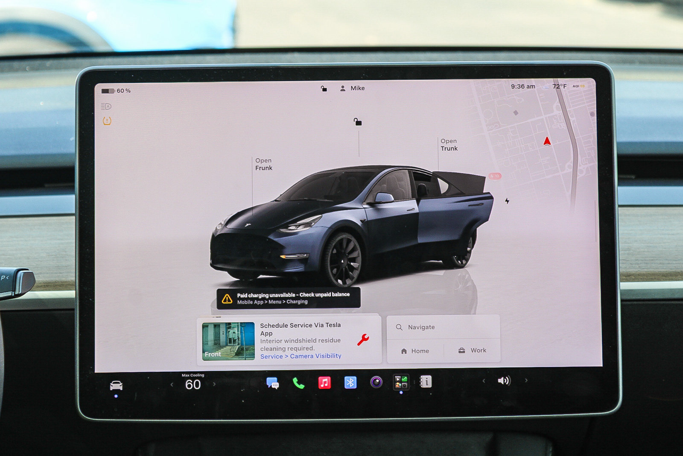This screenshot has height=456, width=683.
Task: Tap the 72°F outside temperature
Action: 559,86
